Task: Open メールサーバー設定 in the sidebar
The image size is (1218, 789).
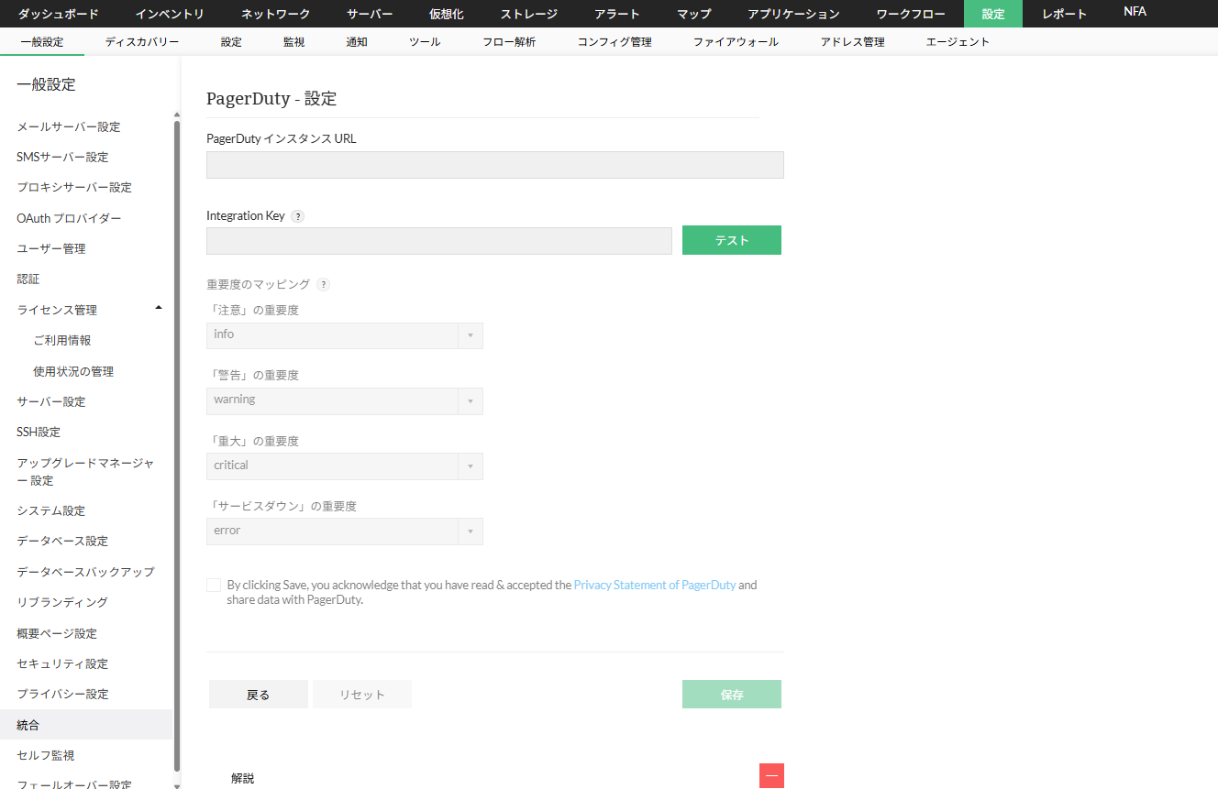Action: pos(69,126)
